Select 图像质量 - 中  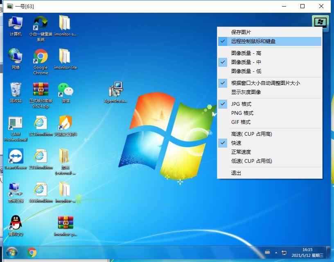(x=269, y=62)
